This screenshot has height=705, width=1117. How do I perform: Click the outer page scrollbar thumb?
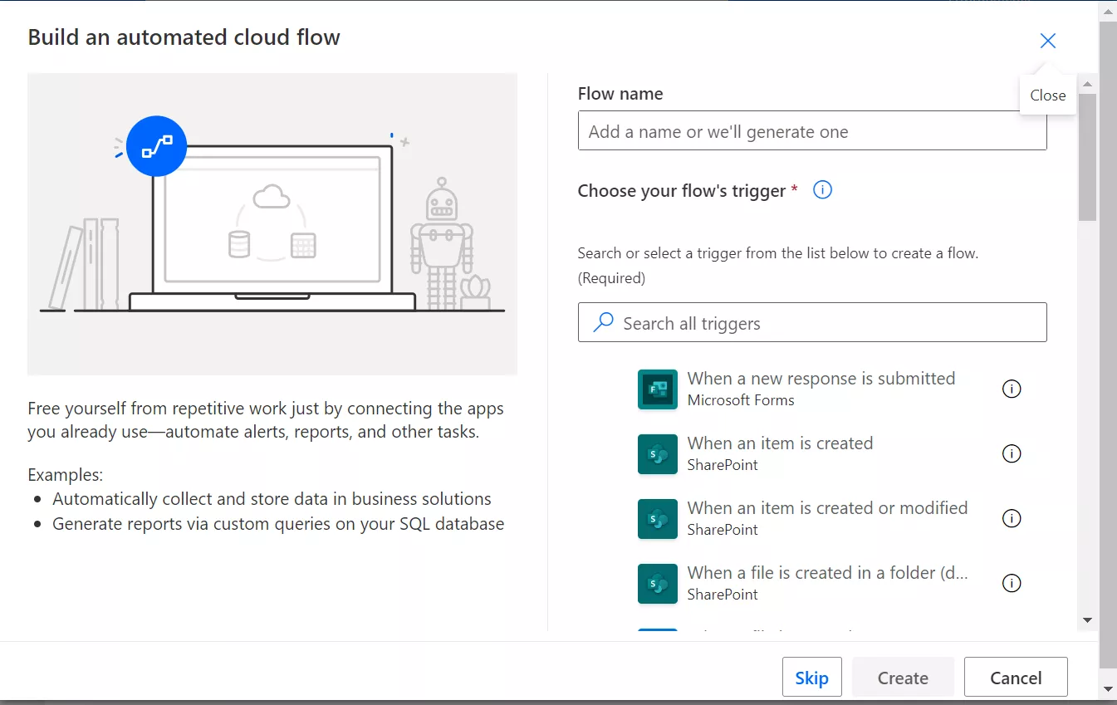tap(1108, 345)
